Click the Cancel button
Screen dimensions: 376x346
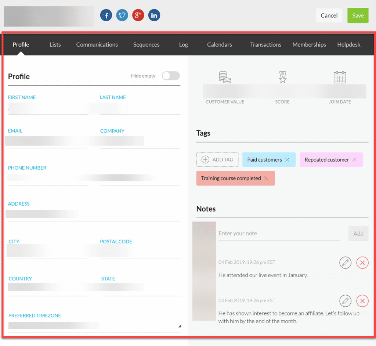pyautogui.click(x=329, y=15)
